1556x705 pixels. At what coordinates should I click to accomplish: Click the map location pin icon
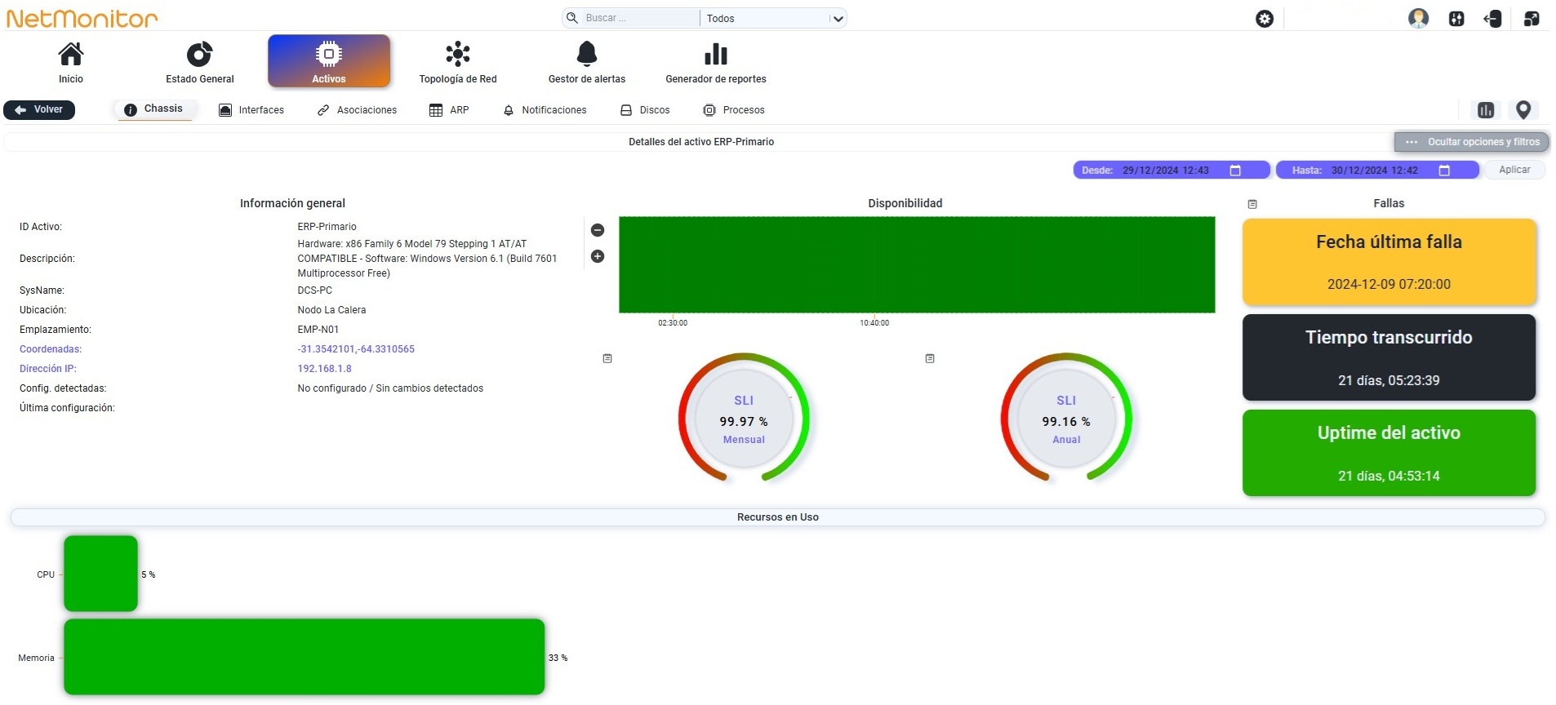tap(1523, 110)
